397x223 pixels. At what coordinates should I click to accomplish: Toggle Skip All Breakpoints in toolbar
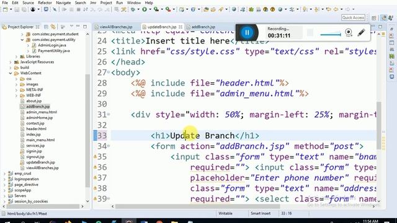click(x=55, y=9)
